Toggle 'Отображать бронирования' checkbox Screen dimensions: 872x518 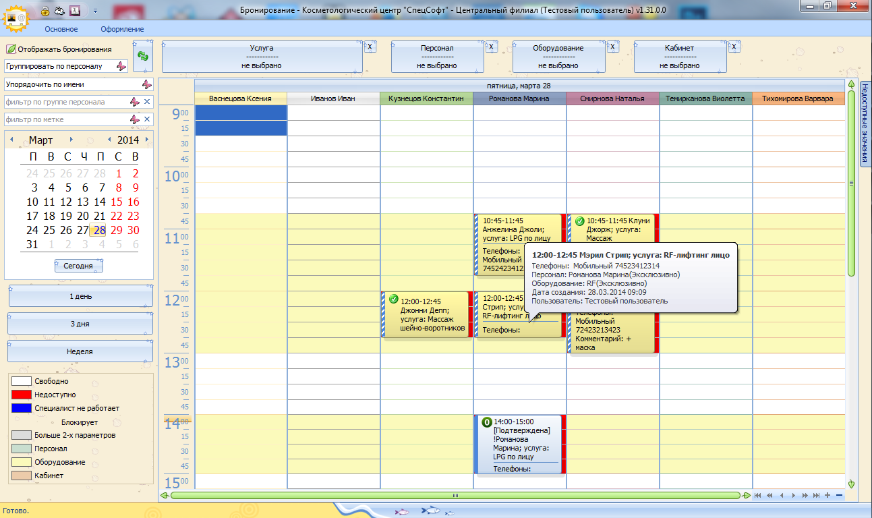pos(11,49)
